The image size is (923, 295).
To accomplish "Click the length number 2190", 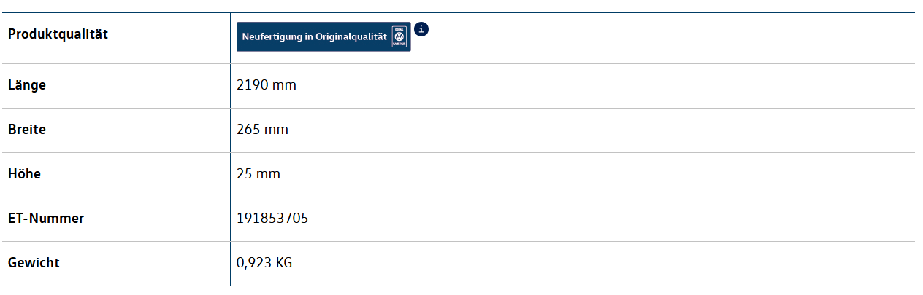I will (253, 85).
